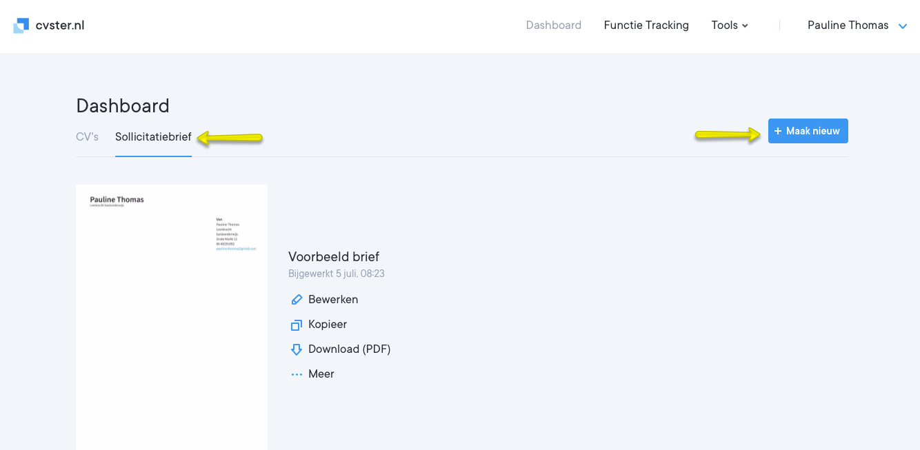Open the Tools menu
This screenshot has height=450, width=920.
(724, 25)
